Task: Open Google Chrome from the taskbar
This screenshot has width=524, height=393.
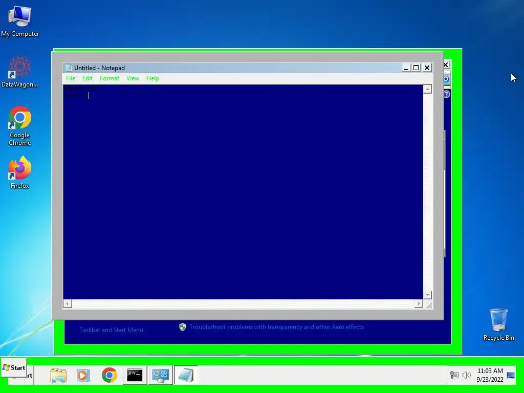Action: coord(110,375)
